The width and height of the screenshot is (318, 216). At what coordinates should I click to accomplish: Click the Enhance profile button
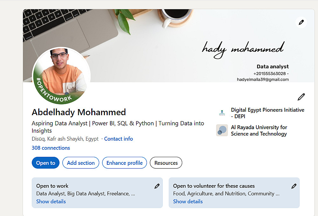click(x=124, y=163)
